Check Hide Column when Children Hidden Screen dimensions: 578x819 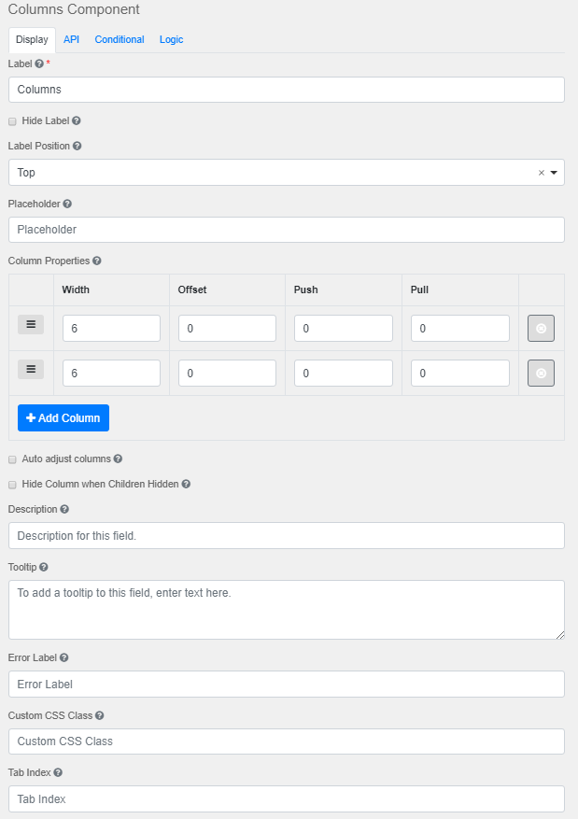[11, 484]
